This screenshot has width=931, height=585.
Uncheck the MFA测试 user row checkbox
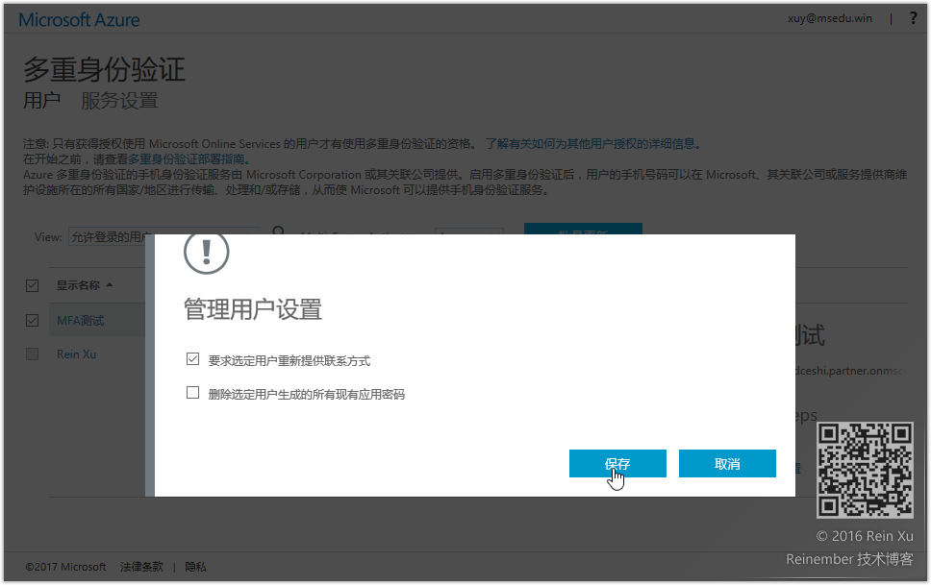32,321
